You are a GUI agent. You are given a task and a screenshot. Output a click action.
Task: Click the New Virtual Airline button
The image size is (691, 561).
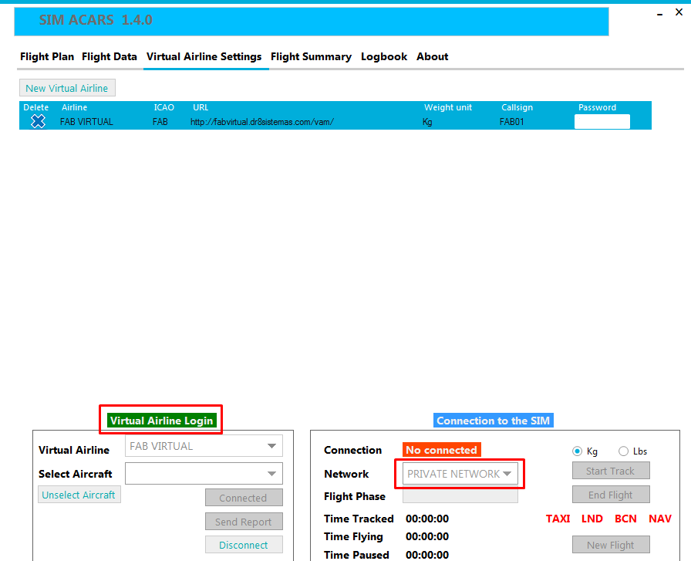[67, 88]
